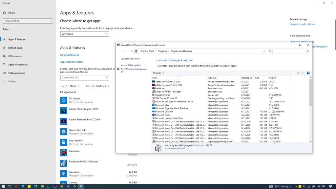Viewport: 336px width, 189px height.
Task: Click the Calculator app icon
Action: coord(64,174)
